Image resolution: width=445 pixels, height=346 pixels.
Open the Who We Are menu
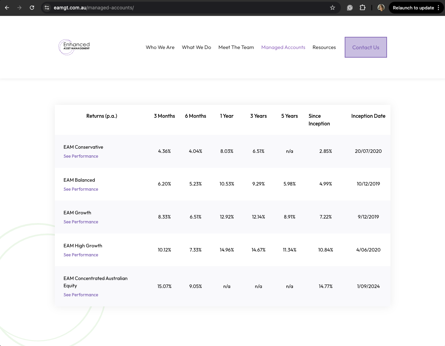160,47
